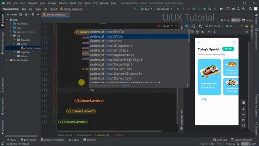259x146 pixels.
Task: Click the horizontal expand arrows icon
Action: click(209, 32)
